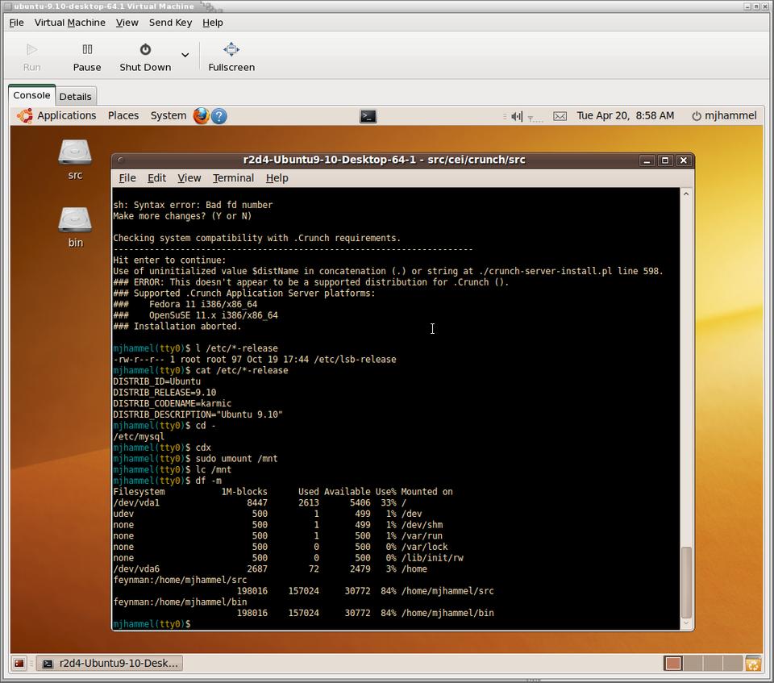The height and width of the screenshot is (683, 774).
Task: Open the mail envelope indicator
Action: point(560,115)
